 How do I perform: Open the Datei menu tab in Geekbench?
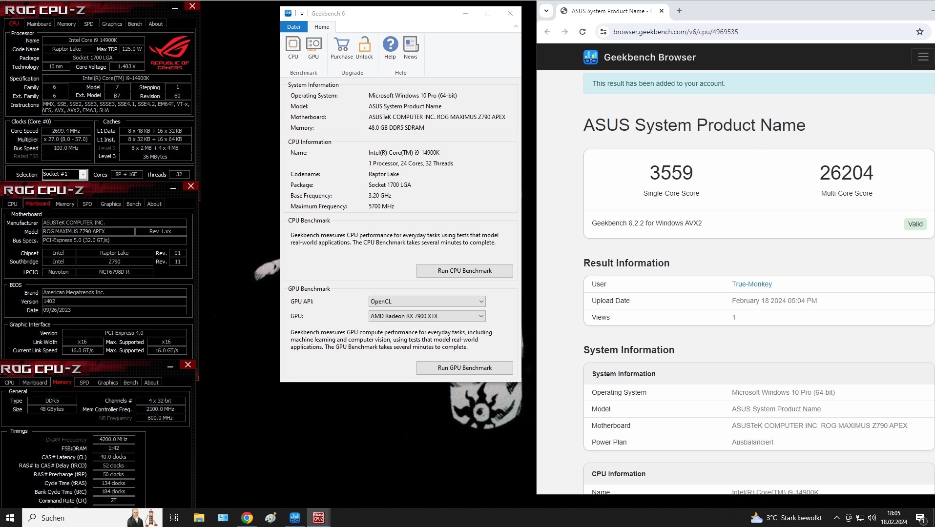293,27
